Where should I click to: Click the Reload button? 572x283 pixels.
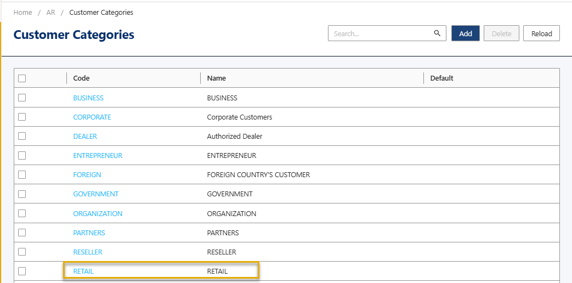coord(541,33)
